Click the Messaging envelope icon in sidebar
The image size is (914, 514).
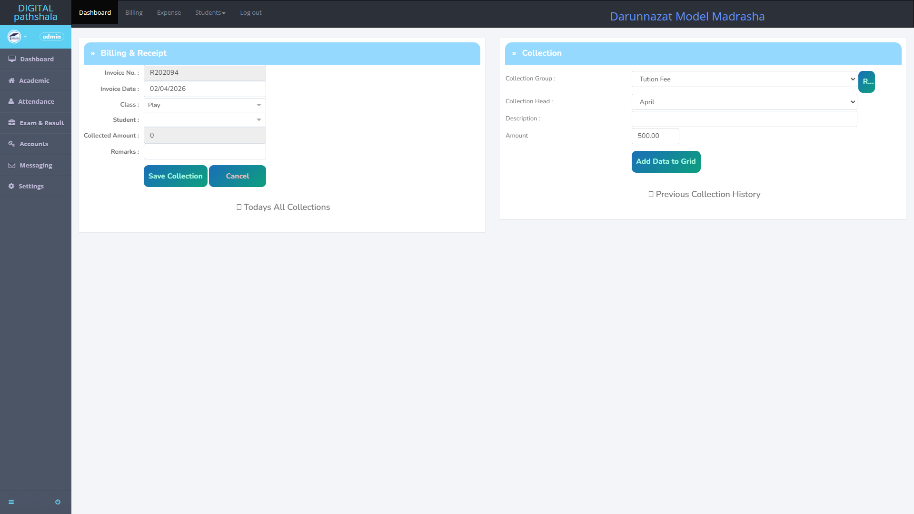point(12,165)
